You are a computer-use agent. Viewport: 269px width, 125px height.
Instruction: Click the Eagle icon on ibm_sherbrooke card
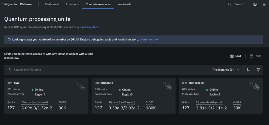pos(254,86)
